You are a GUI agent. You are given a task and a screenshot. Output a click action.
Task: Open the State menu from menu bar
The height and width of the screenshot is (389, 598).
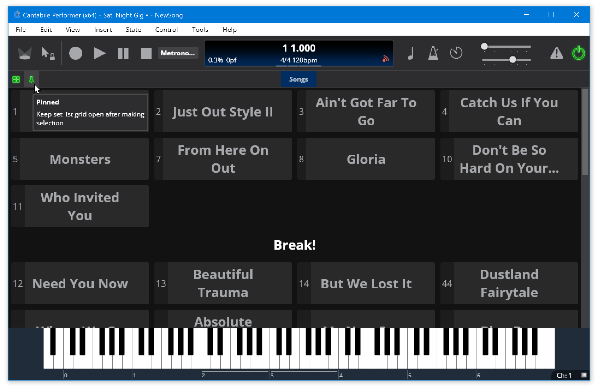[x=132, y=29]
